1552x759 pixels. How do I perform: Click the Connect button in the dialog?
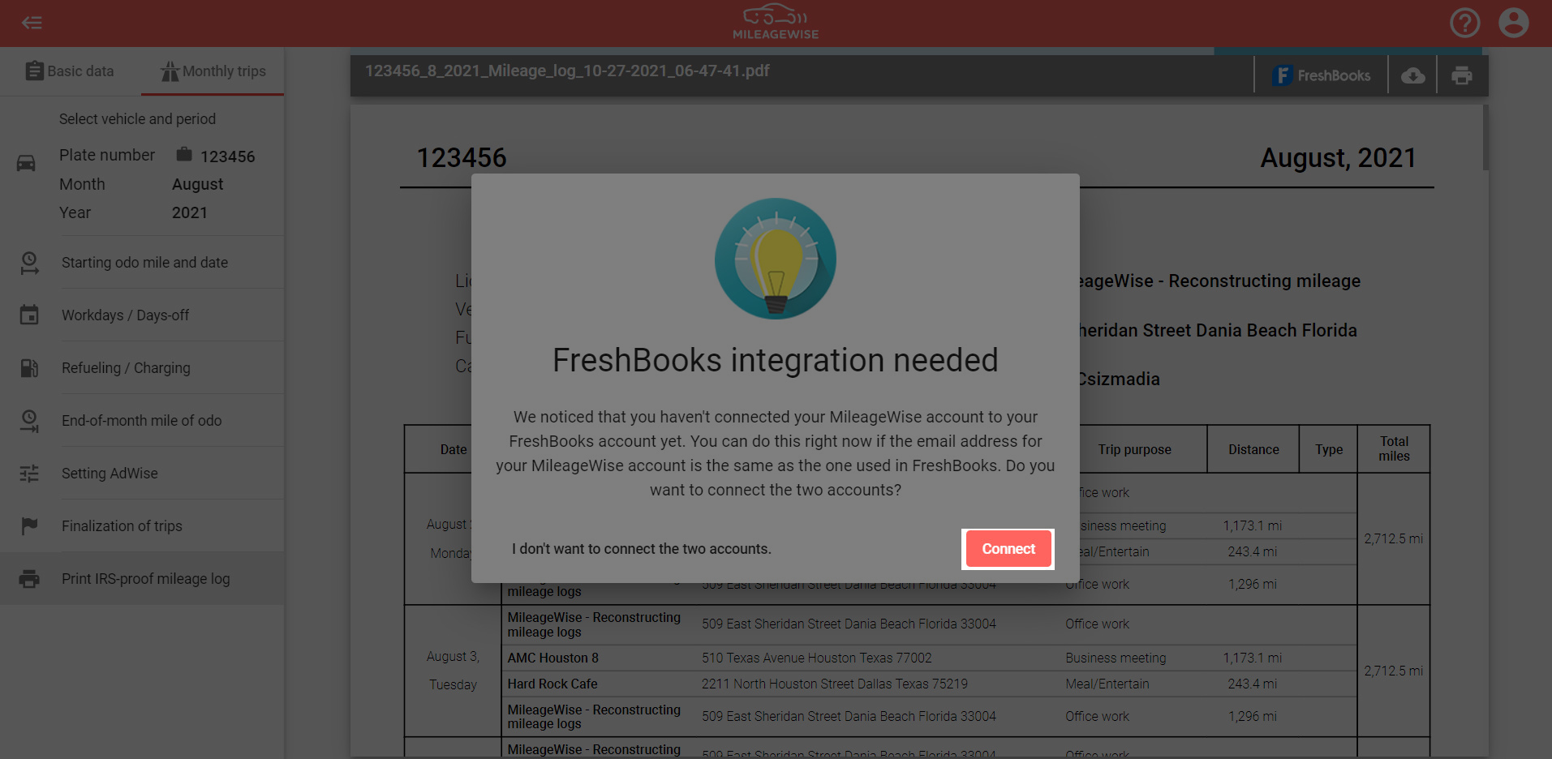[x=1008, y=549]
